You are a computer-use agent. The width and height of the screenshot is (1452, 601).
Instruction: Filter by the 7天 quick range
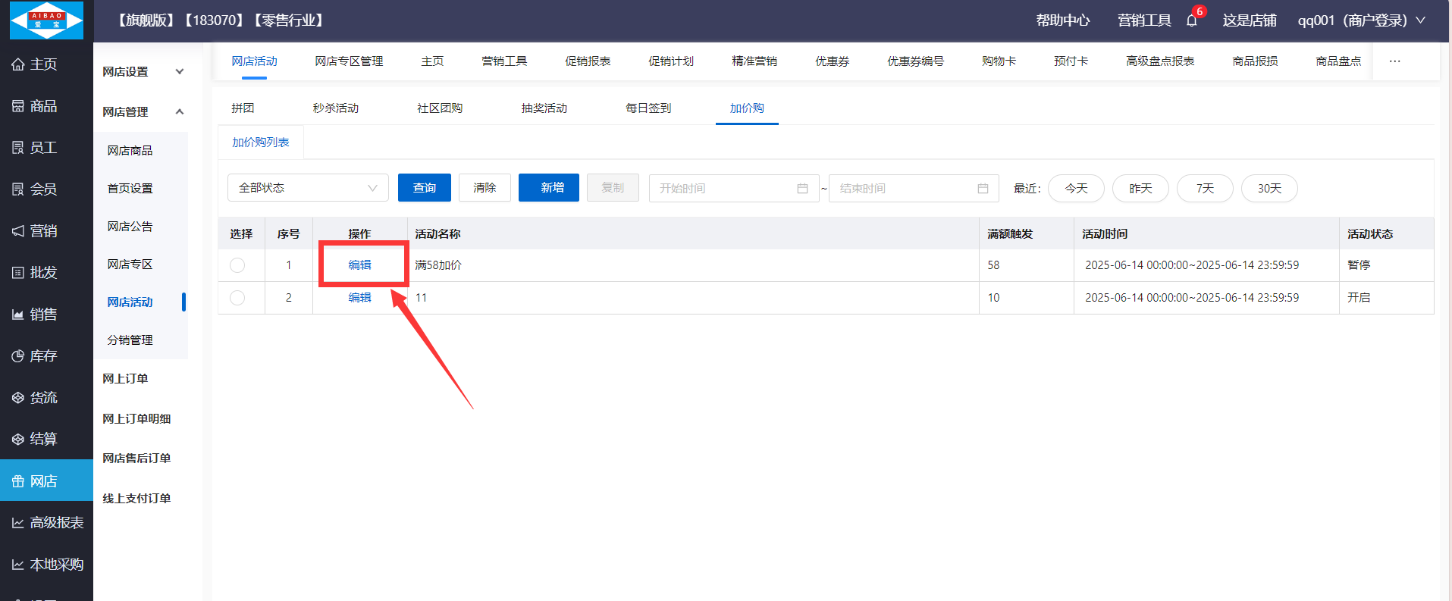pyautogui.click(x=1204, y=188)
